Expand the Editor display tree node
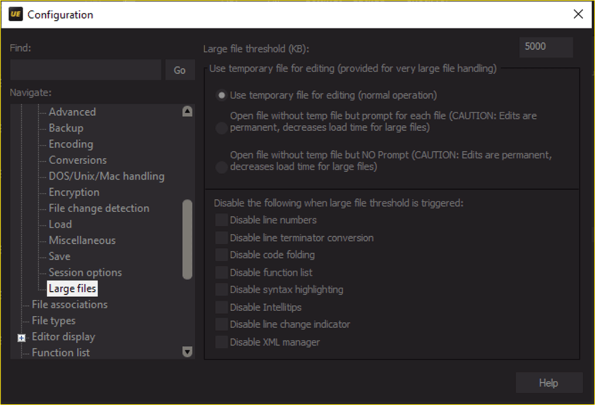The height and width of the screenshot is (405, 595). tap(21, 338)
